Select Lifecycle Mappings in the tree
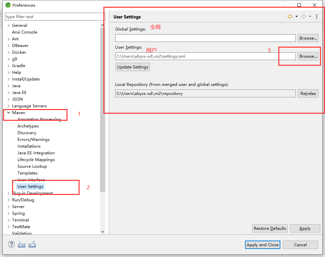Viewport: 325px width, 257px height. pos(36,159)
